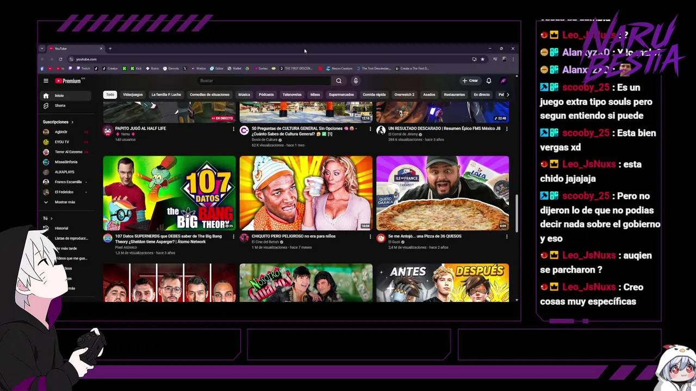Open the tab search dropdown arrow

(42, 48)
